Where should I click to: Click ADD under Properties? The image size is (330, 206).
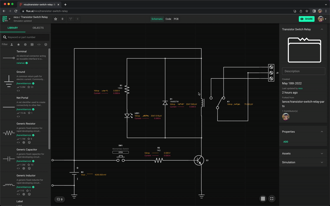coord(285,142)
